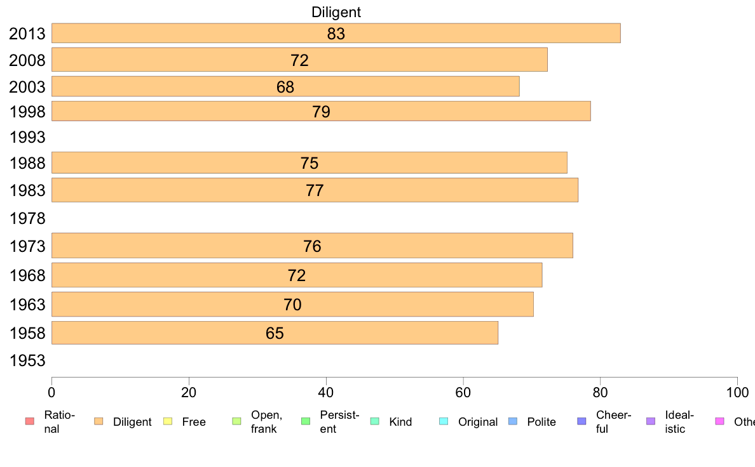This screenshot has height=467, width=755.
Task: Click the 1988 bar labeled 75
Action: 309,162
